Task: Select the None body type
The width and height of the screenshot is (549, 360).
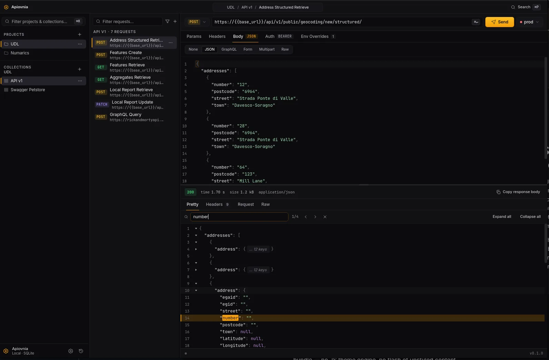Action: point(193,50)
